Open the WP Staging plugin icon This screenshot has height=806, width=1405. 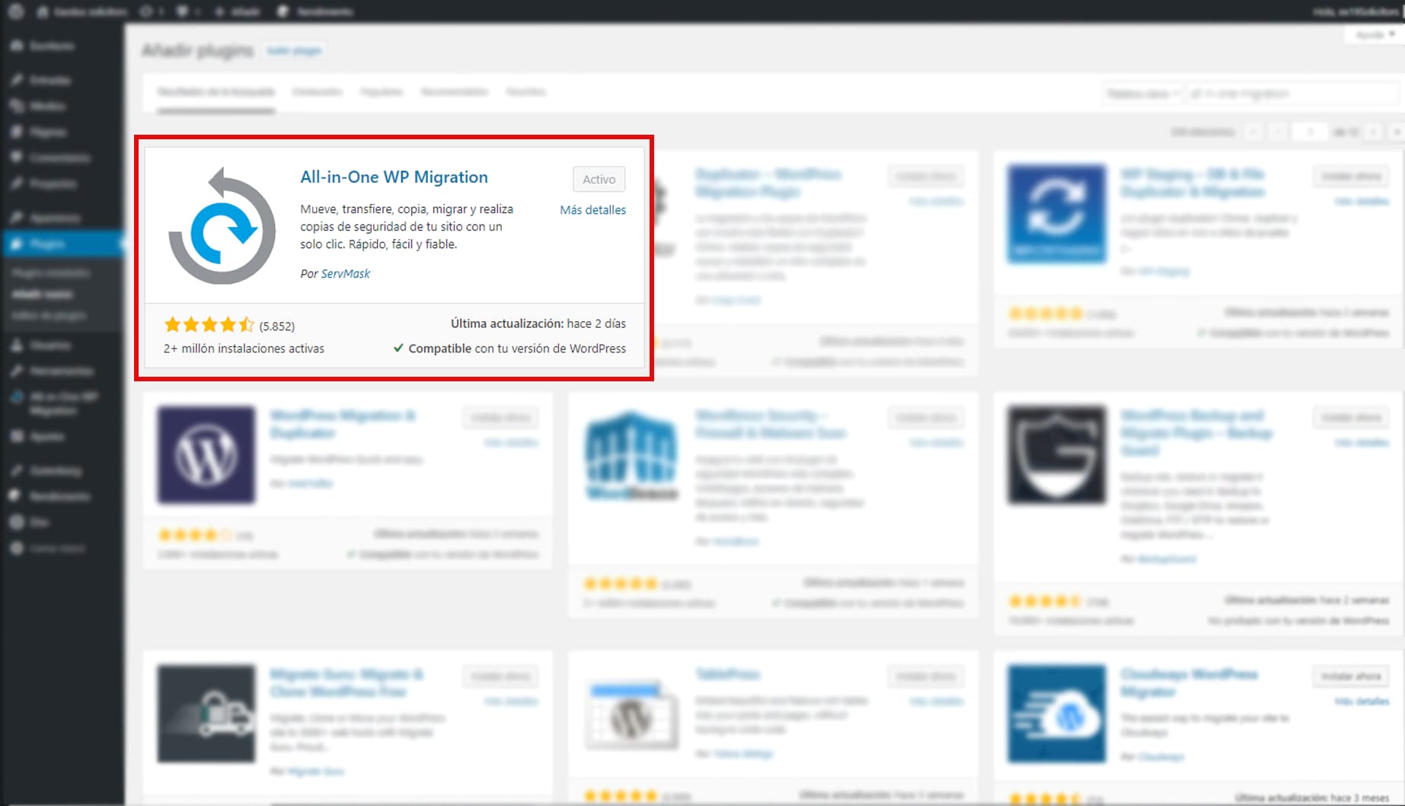(1056, 214)
